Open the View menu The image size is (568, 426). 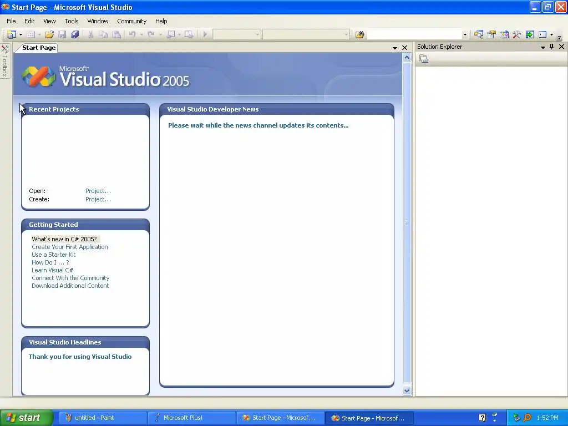49,21
